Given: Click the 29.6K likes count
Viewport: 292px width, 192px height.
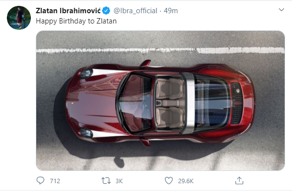Looking at the screenshot, I should [x=186, y=181].
